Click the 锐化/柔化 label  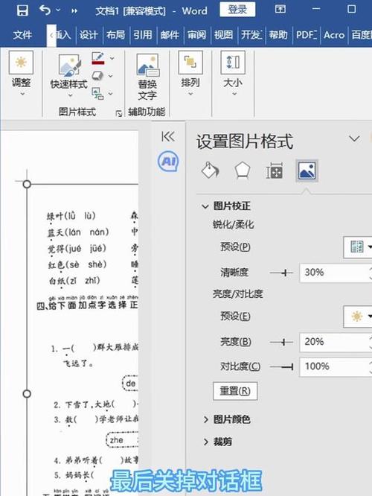click(234, 225)
